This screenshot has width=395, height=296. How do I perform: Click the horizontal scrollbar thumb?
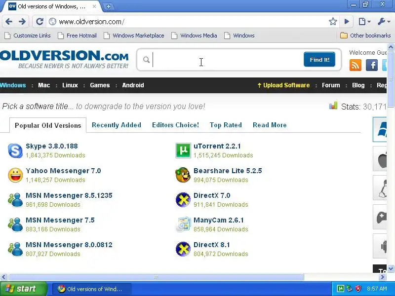(x=156, y=277)
